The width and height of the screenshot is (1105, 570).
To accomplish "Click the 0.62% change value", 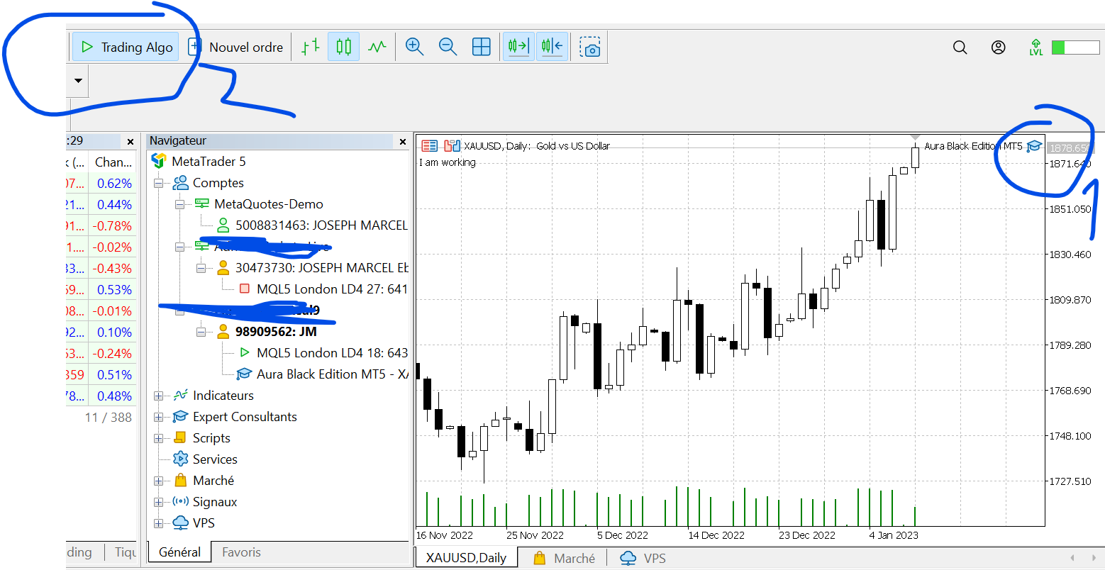I will coord(114,183).
